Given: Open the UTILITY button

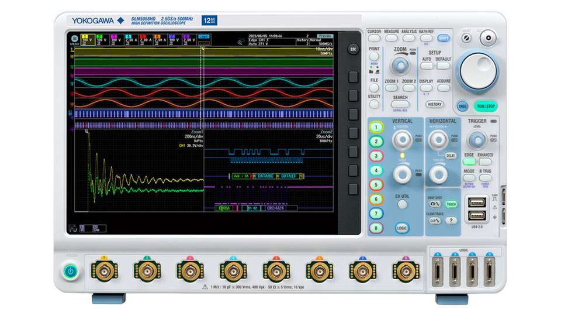Looking at the screenshot, I should (x=374, y=104).
